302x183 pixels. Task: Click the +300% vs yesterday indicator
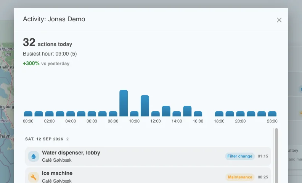pyautogui.click(x=46, y=64)
